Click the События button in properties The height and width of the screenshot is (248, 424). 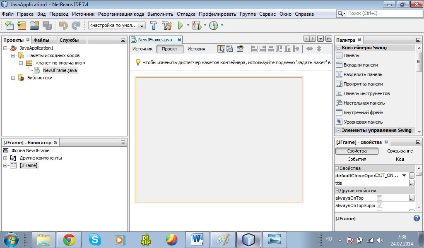pyautogui.click(x=357, y=159)
